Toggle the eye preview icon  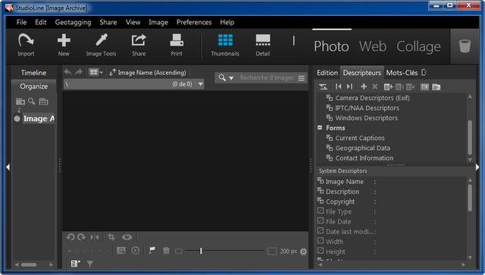[127, 237]
